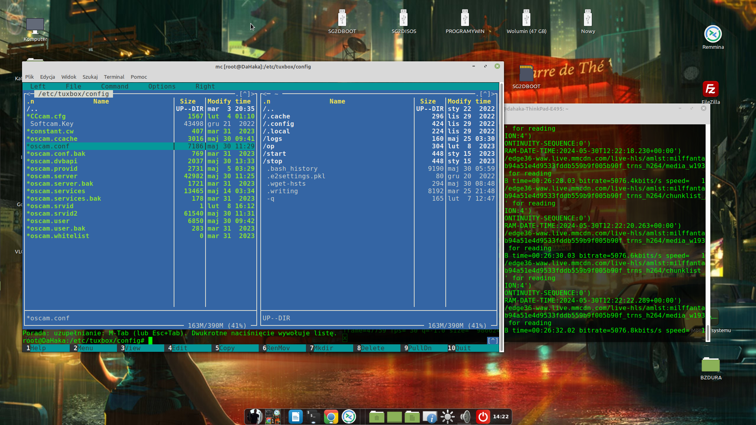Image resolution: width=756 pixels, height=425 pixels.
Task: Click the red power button in dock
Action: [483, 417]
